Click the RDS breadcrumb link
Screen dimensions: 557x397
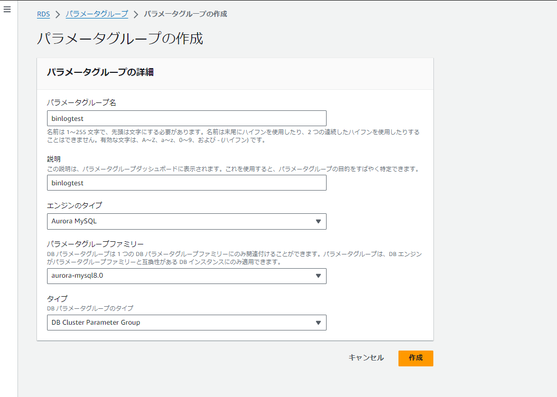(x=43, y=14)
